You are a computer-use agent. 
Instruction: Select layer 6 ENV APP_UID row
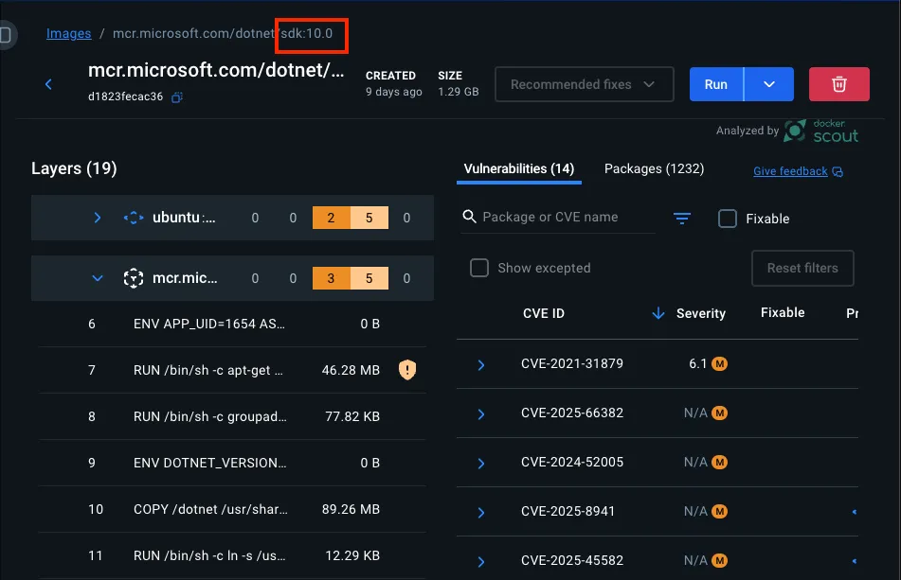pos(232,325)
